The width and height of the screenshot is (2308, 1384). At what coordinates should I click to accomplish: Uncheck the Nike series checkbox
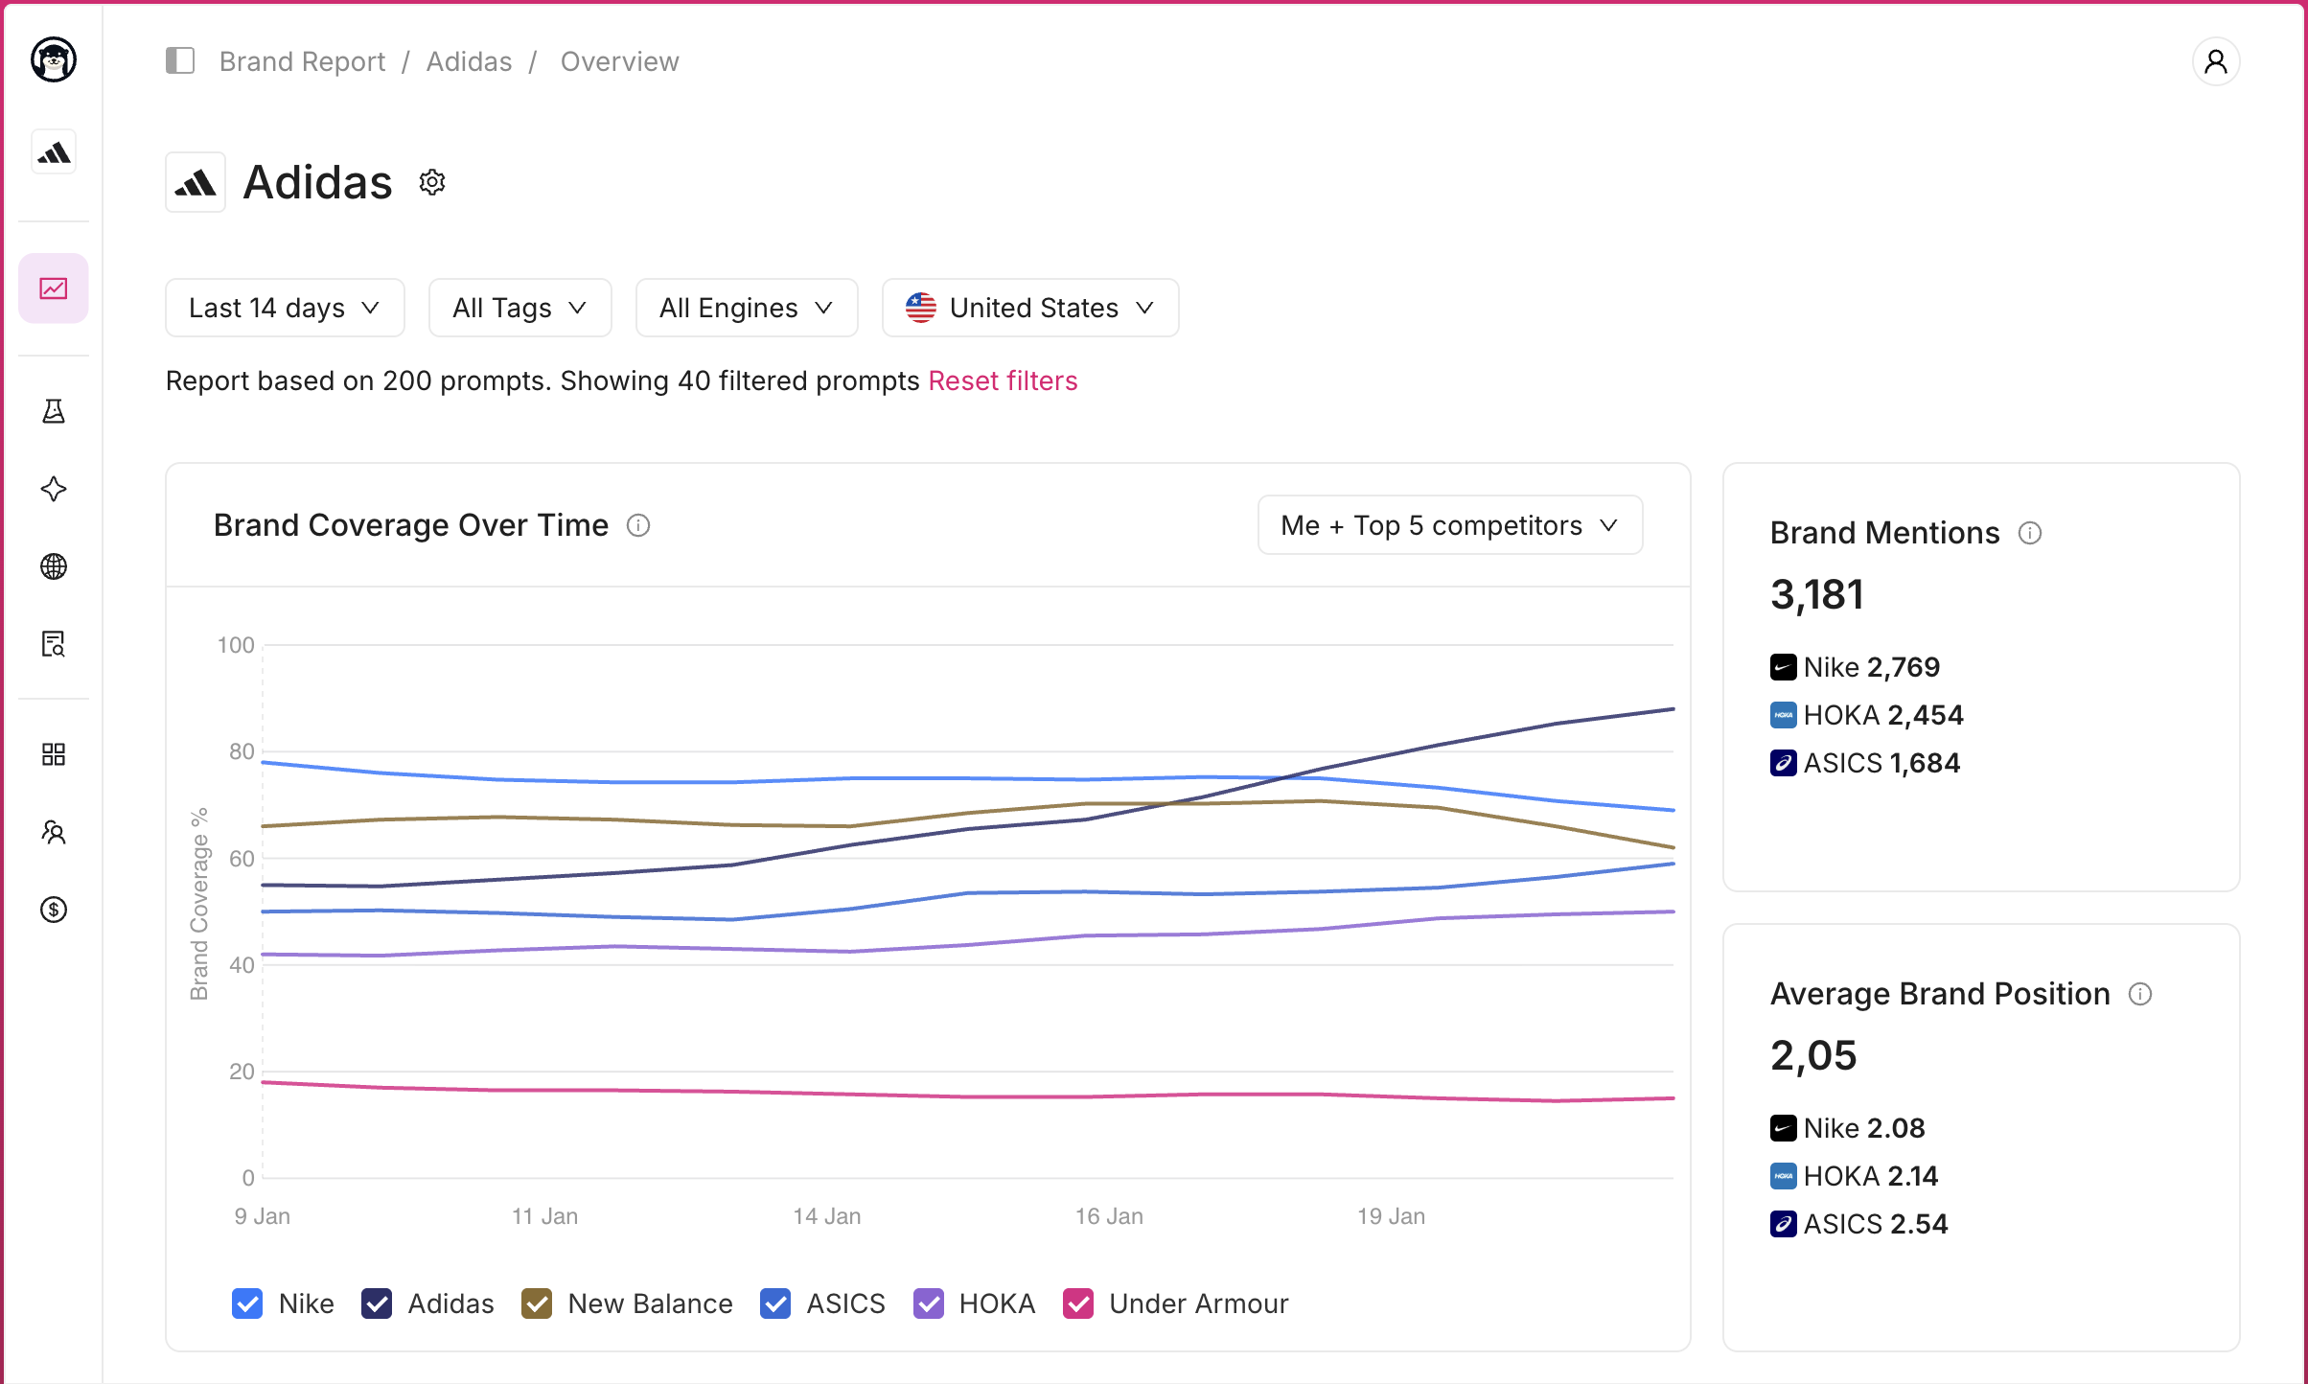pos(247,1303)
